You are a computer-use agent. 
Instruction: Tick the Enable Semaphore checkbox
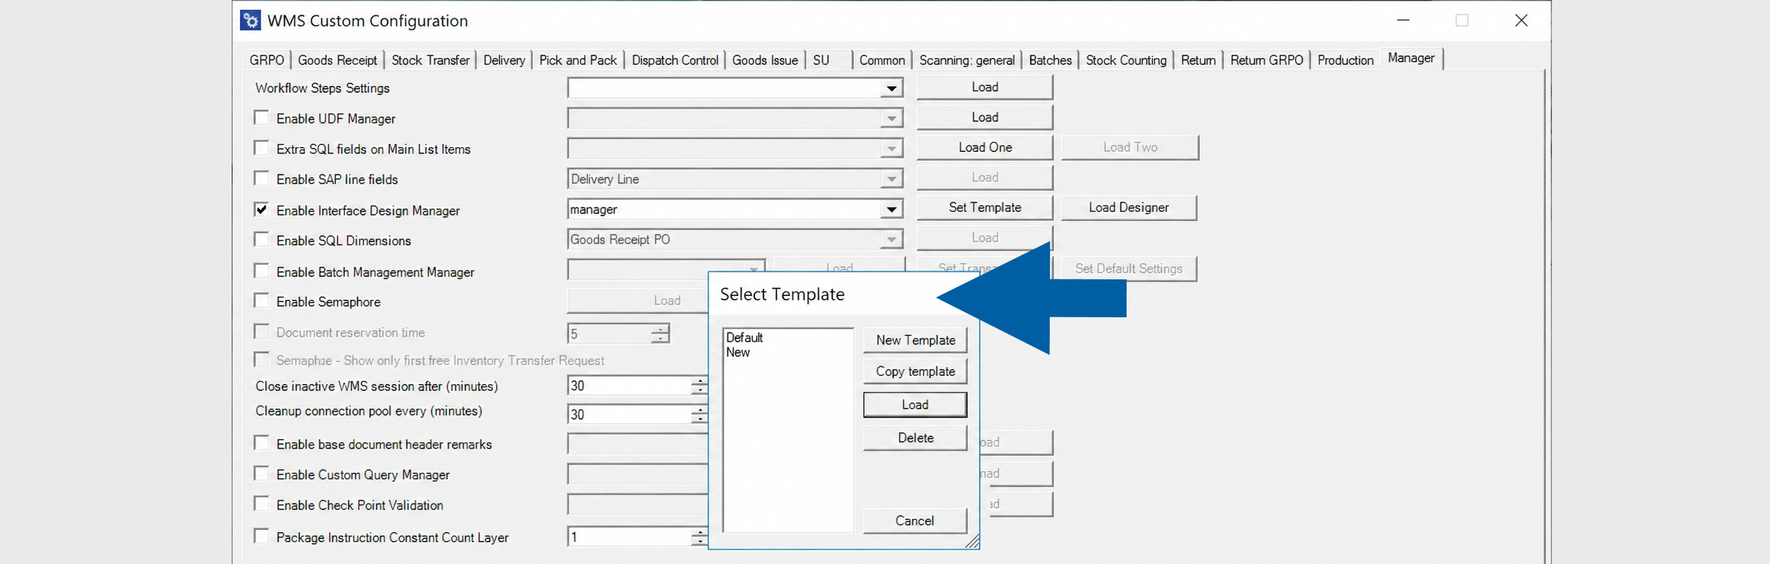pyautogui.click(x=261, y=301)
